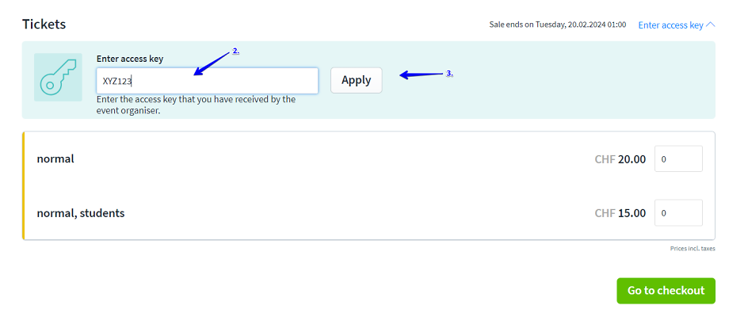Click the CHF 15.00 price
748x313 pixels.
click(620, 213)
